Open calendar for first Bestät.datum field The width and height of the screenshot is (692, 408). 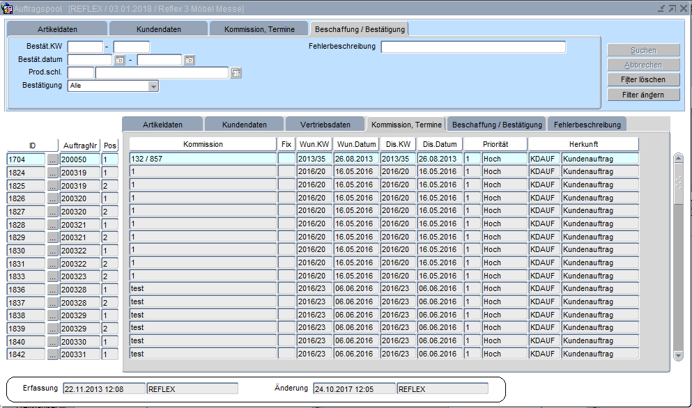(x=119, y=60)
